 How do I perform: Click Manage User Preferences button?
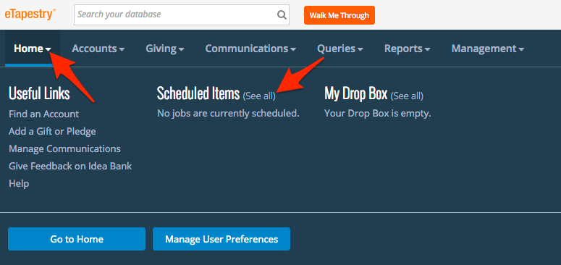(x=222, y=239)
